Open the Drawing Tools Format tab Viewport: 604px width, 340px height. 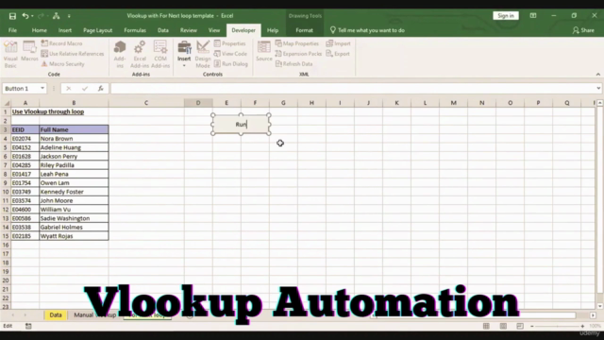tap(304, 30)
